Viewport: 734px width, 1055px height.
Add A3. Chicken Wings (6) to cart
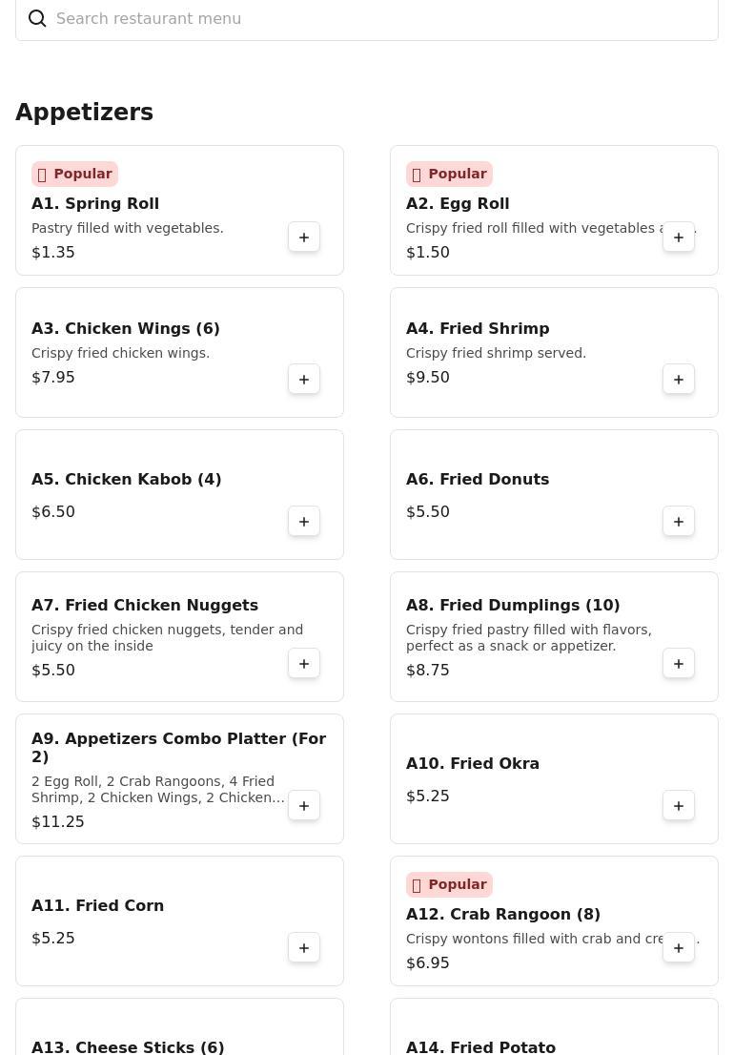304,379
